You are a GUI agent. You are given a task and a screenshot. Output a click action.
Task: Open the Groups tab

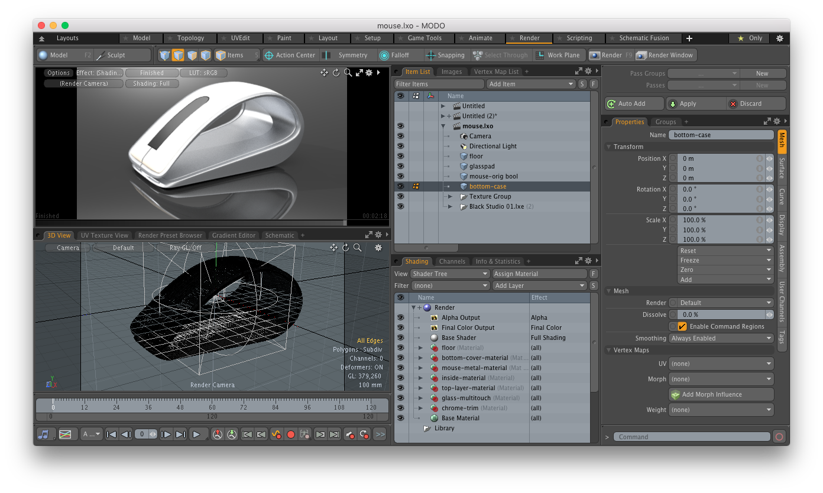pyautogui.click(x=665, y=122)
